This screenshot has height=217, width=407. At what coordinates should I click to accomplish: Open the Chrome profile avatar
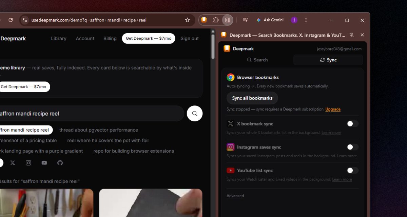pos(294,20)
